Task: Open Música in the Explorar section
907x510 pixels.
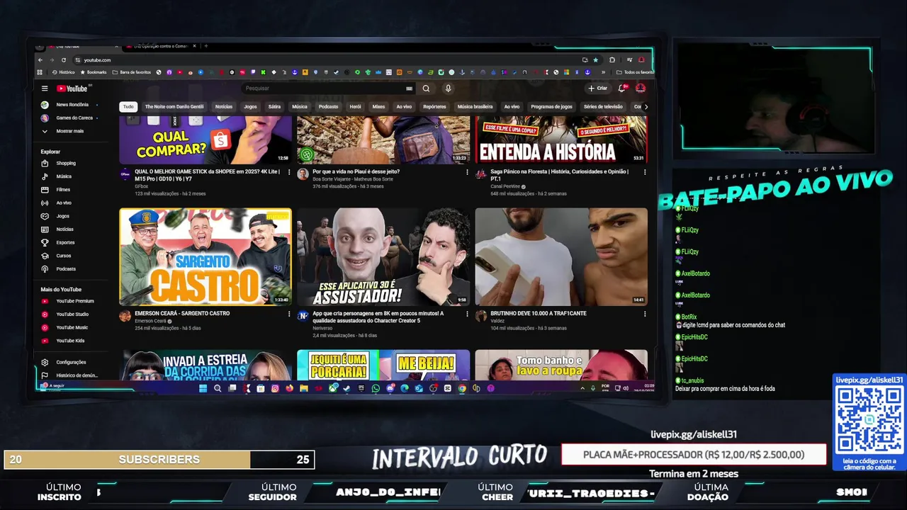Action: click(64, 176)
